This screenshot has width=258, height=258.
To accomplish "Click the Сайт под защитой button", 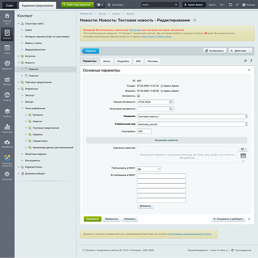I will pos(77,5).
